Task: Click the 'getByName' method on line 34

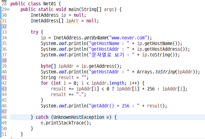Action: pyautogui.click(x=96, y=38)
